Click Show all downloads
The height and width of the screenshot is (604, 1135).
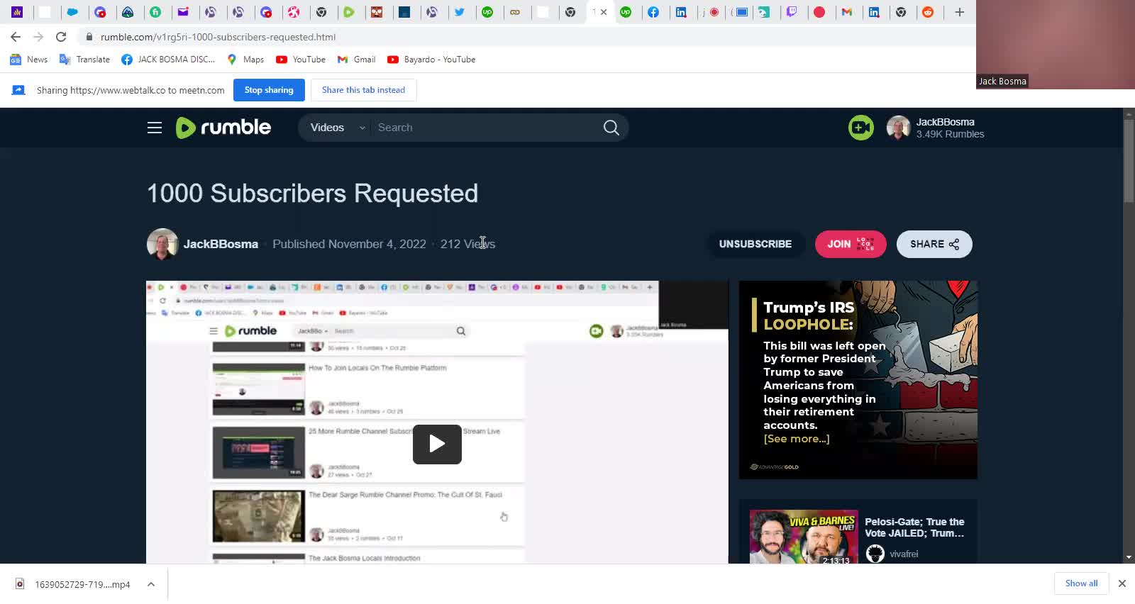1081,583
